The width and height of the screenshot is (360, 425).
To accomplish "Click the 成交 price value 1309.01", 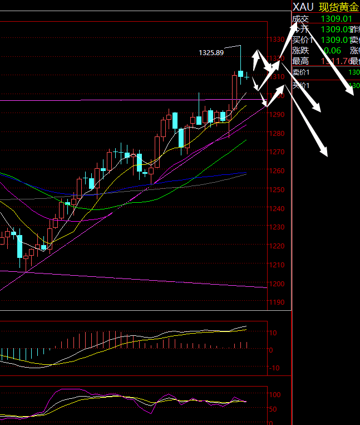I will pos(337,19).
